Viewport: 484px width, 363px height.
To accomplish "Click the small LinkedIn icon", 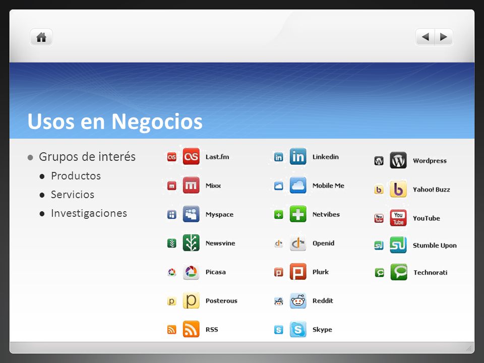I will tap(278, 157).
